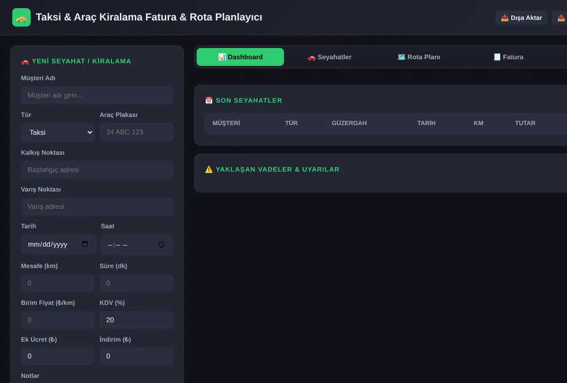Screen dimensions: 567x383
Task: Click the YENİ SEYAHAT / KİRALAMA heading
Action: click(76, 61)
